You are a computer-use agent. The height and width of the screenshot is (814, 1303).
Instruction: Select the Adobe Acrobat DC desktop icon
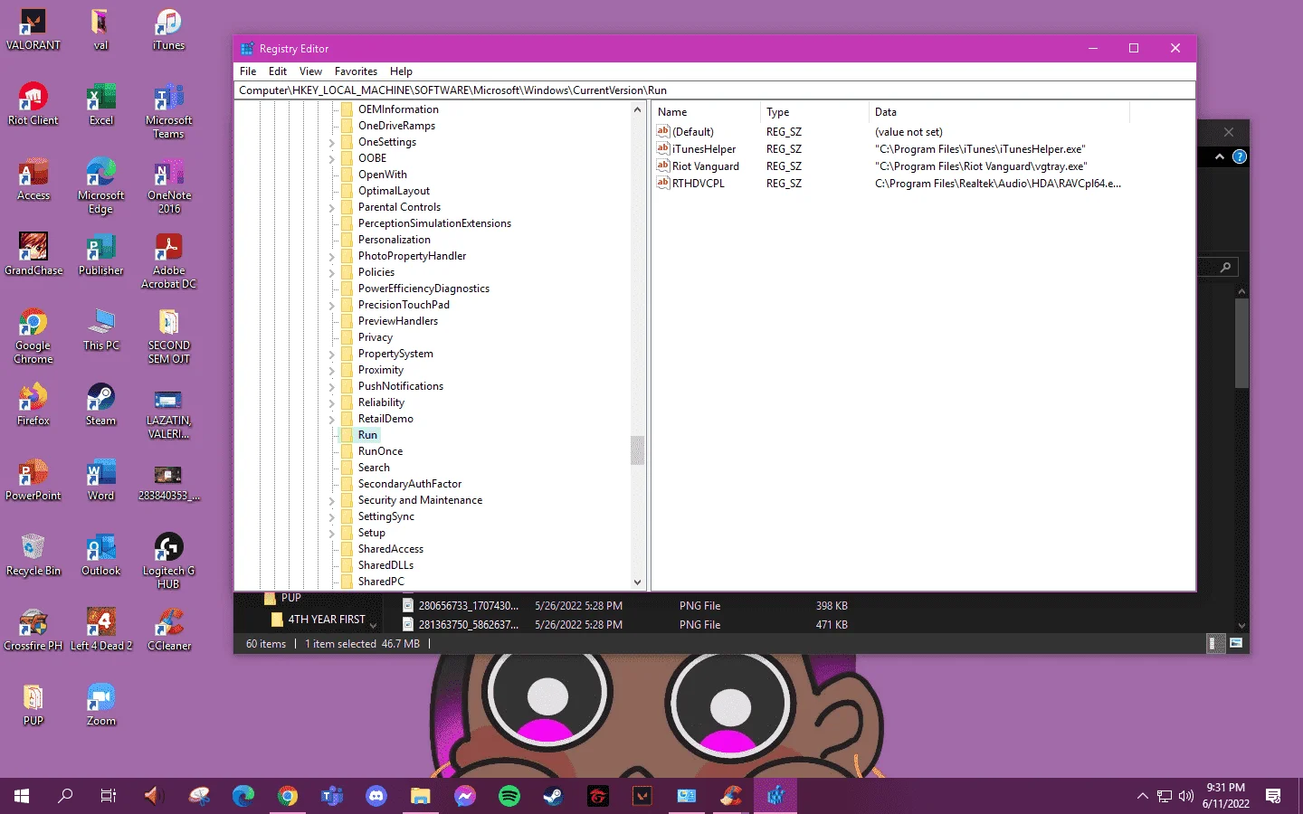point(168,260)
